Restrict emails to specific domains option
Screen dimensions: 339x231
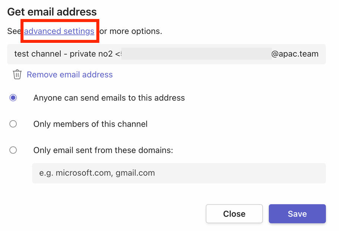(x=13, y=150)
